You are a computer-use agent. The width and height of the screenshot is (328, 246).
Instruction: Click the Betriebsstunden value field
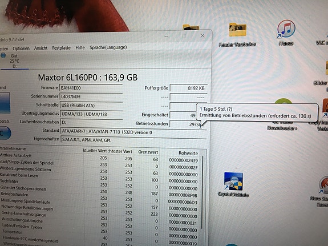[x=188, y=124]
